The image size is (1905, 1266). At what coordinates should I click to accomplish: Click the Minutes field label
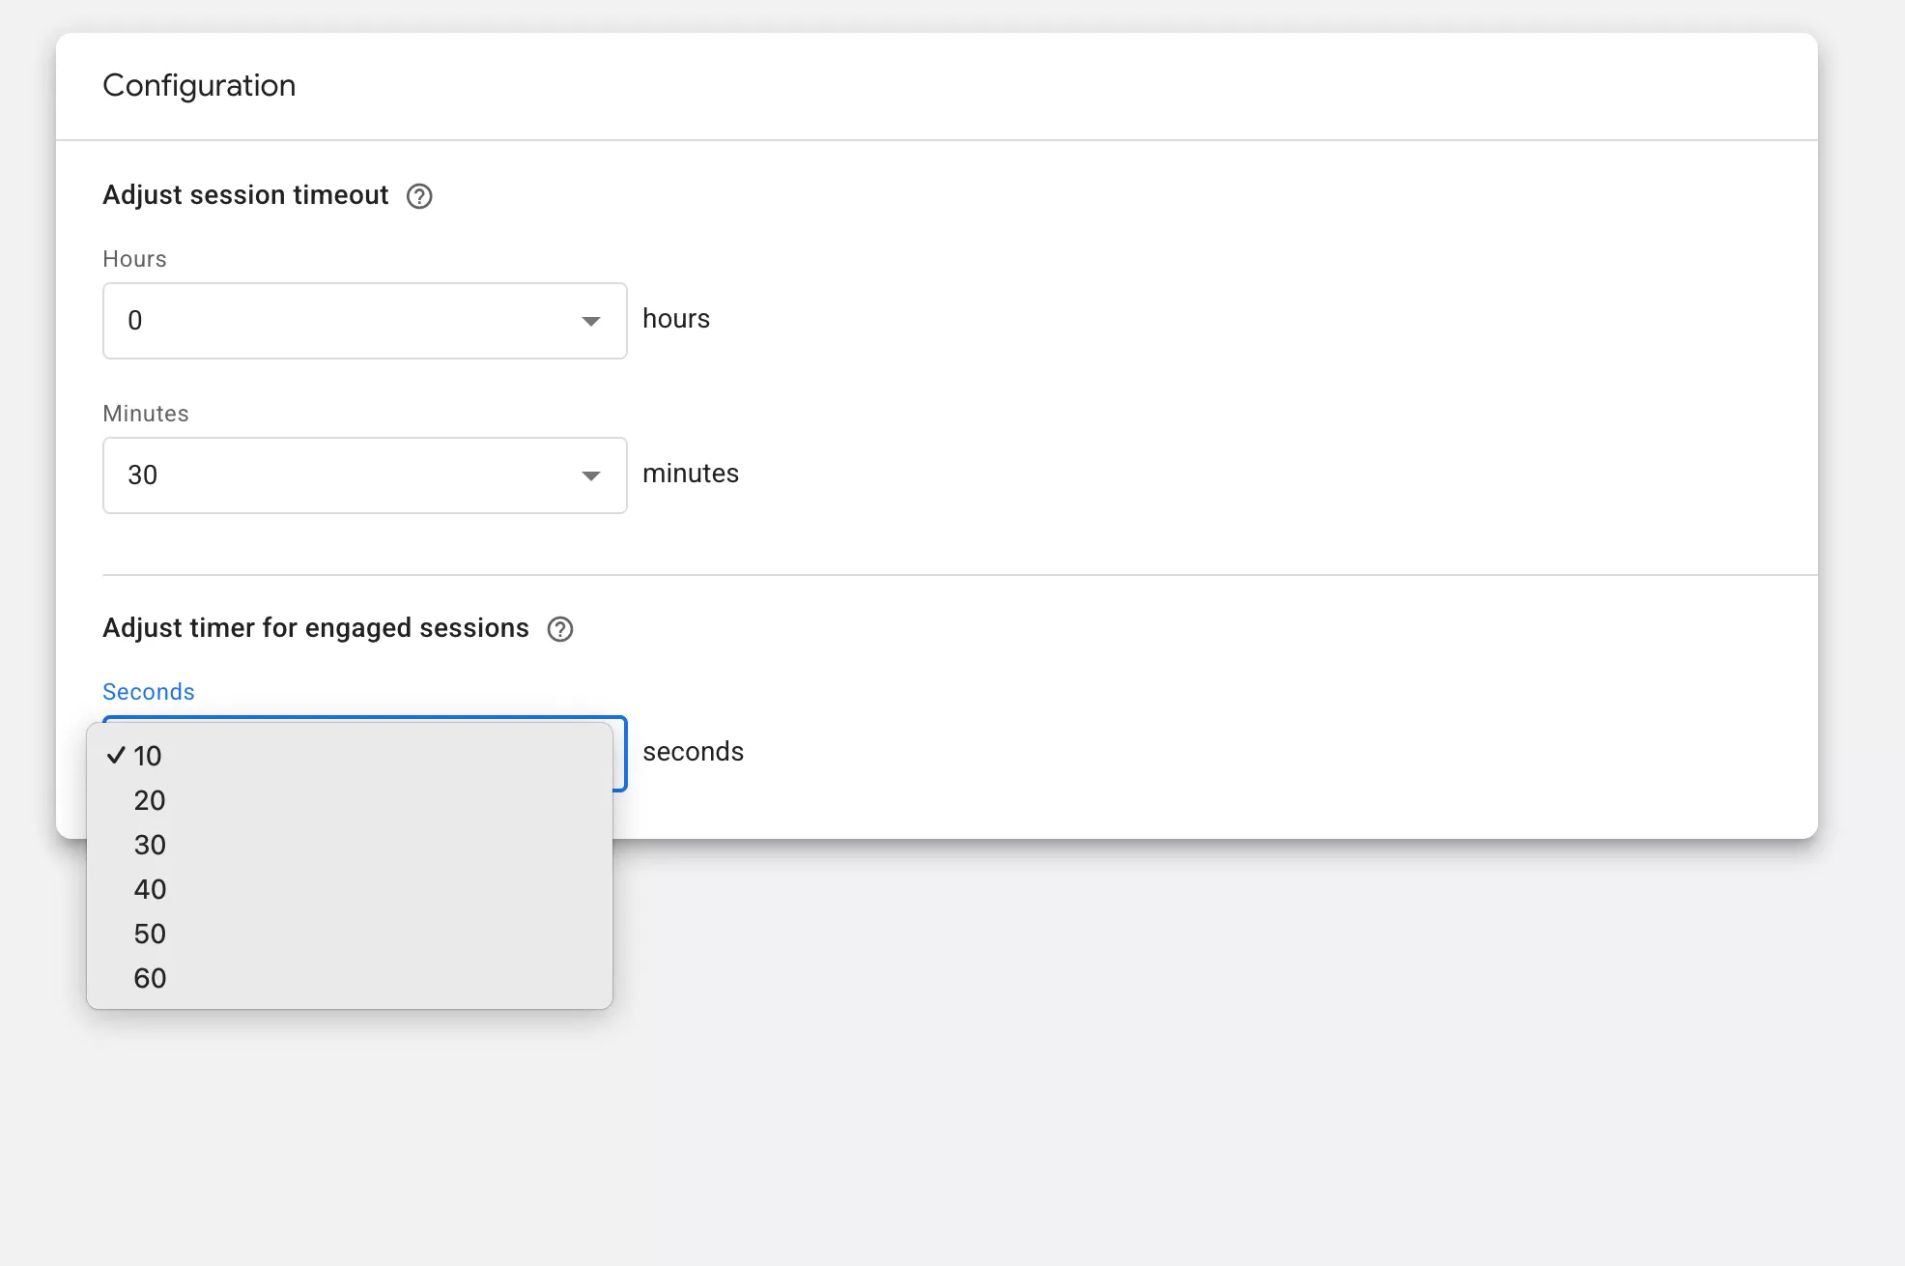pyautogui.click(x=146, y=414)
